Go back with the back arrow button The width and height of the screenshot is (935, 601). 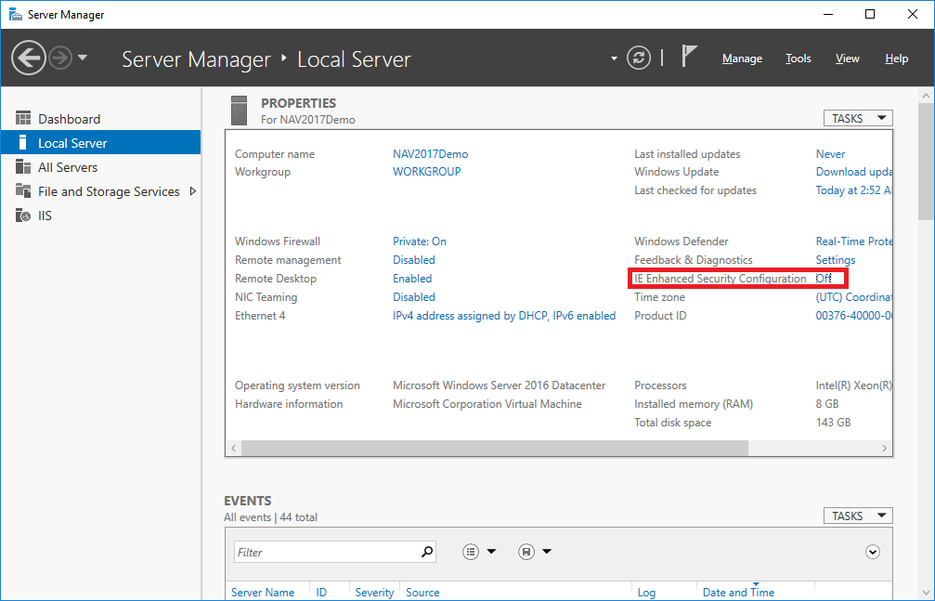(x=29, y=58)
